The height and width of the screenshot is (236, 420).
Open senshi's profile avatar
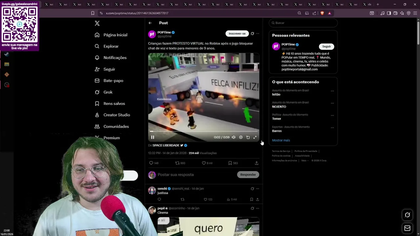click(x=152, y=190)
